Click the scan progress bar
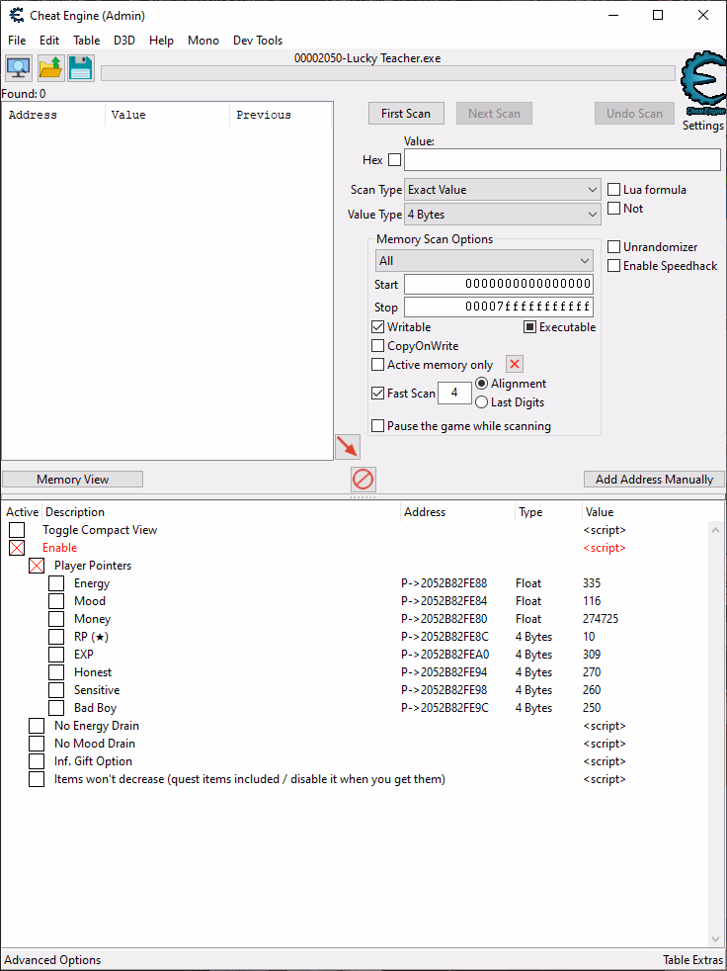This screenshot has width=727, height=971. [387, 73]
